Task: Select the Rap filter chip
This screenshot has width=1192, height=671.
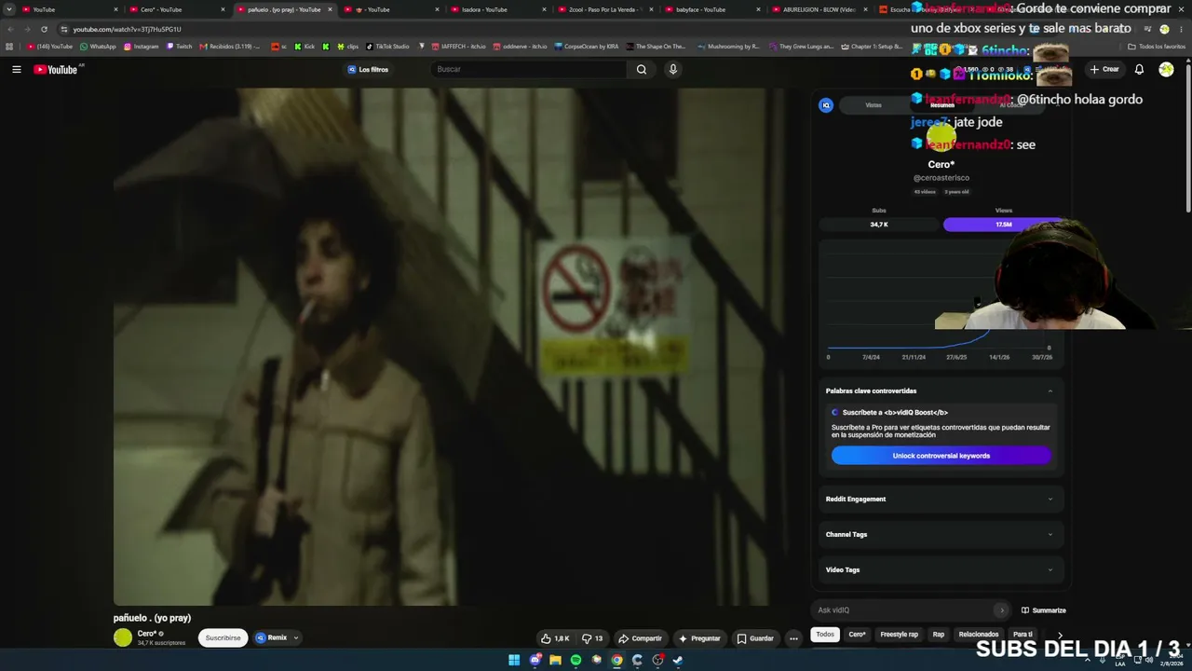Action: (939, 635)
